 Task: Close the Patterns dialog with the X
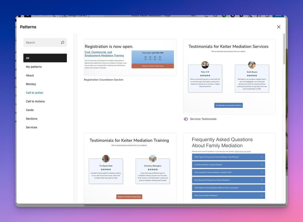point(279,27)
